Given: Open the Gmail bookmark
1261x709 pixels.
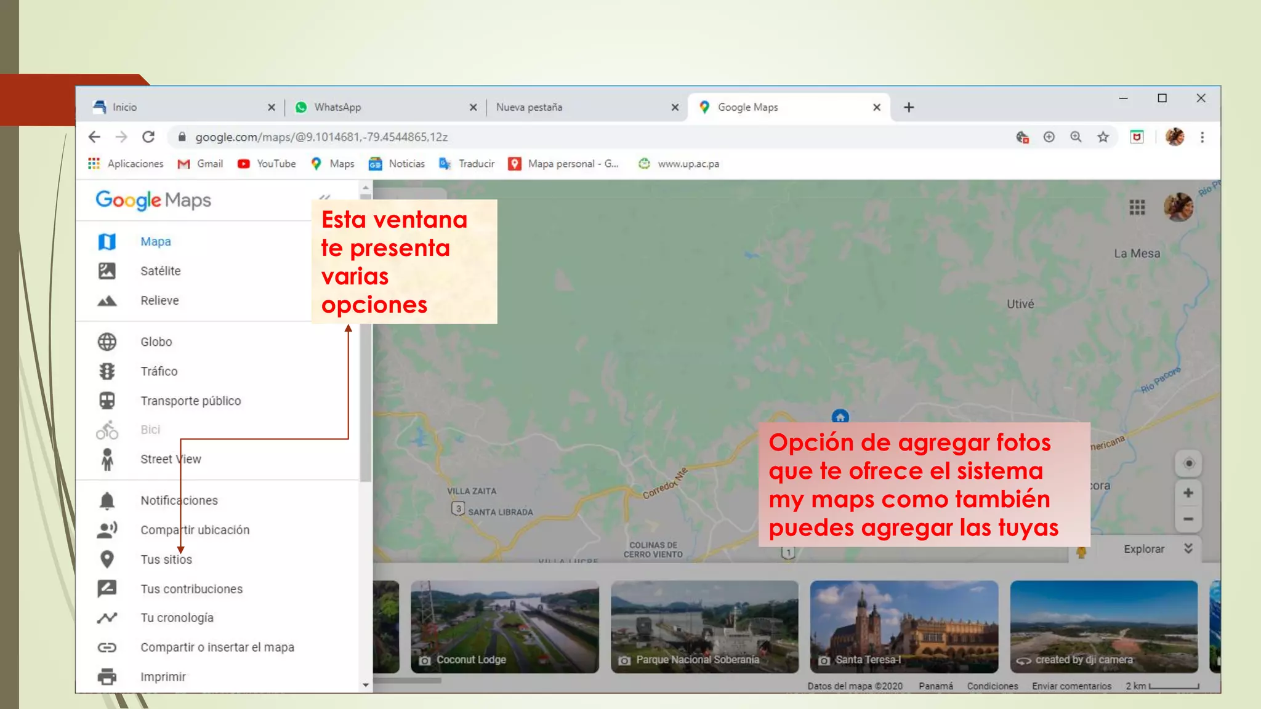Looking at the screenshot, I should tap(200, 164).
